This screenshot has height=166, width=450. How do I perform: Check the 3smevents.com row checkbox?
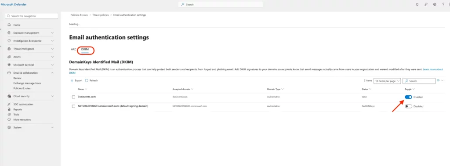point(73,97)
